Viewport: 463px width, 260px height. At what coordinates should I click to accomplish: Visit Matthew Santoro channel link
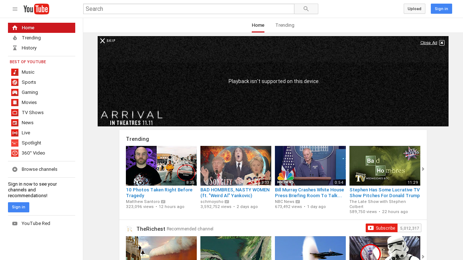143,201
